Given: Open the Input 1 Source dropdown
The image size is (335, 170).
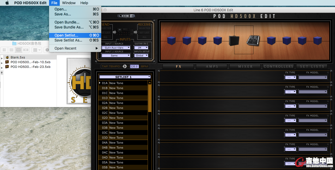Looking at the screenshot, I should tap(116, 48).
